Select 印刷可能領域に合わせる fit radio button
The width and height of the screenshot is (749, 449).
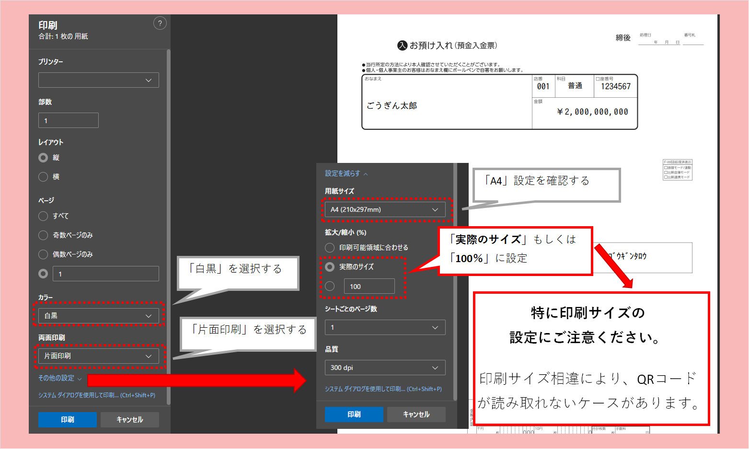coord(330,248)
